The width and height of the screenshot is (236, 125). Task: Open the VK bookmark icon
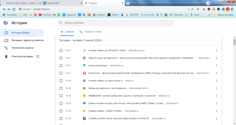pyautogui.click(x=80, y=15)
